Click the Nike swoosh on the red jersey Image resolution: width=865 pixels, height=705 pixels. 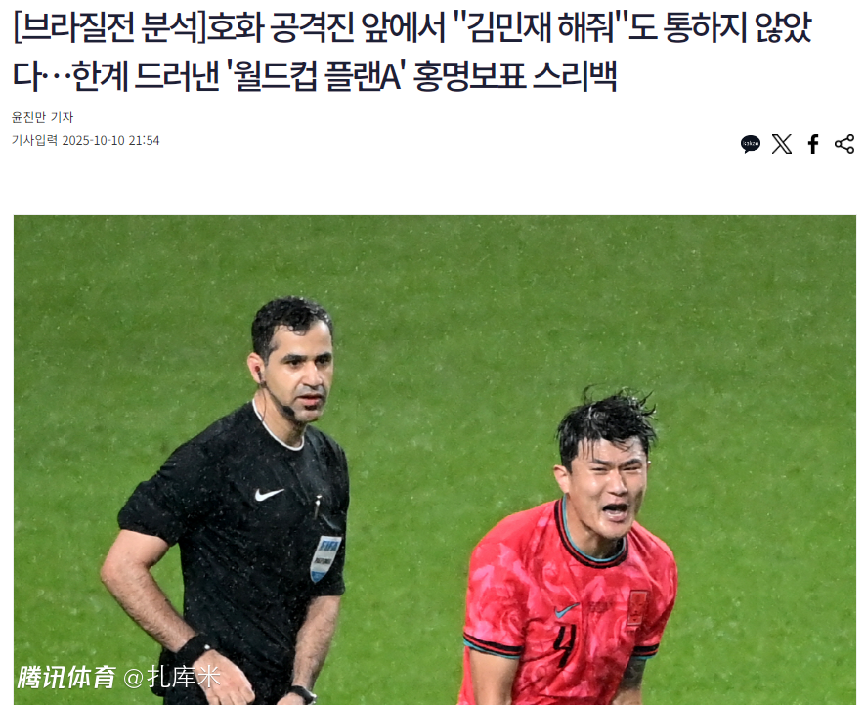[567, 610]
